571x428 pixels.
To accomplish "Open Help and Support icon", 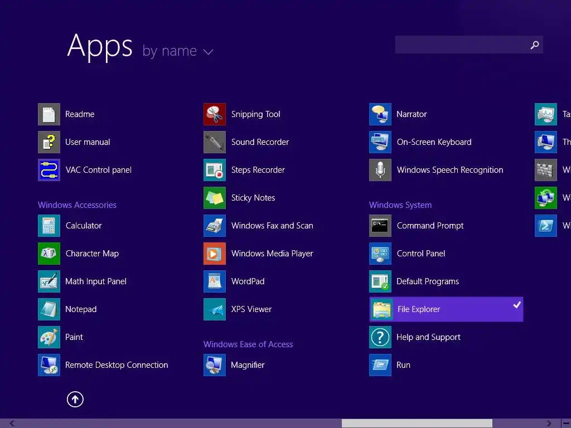I will coord(380,337).
